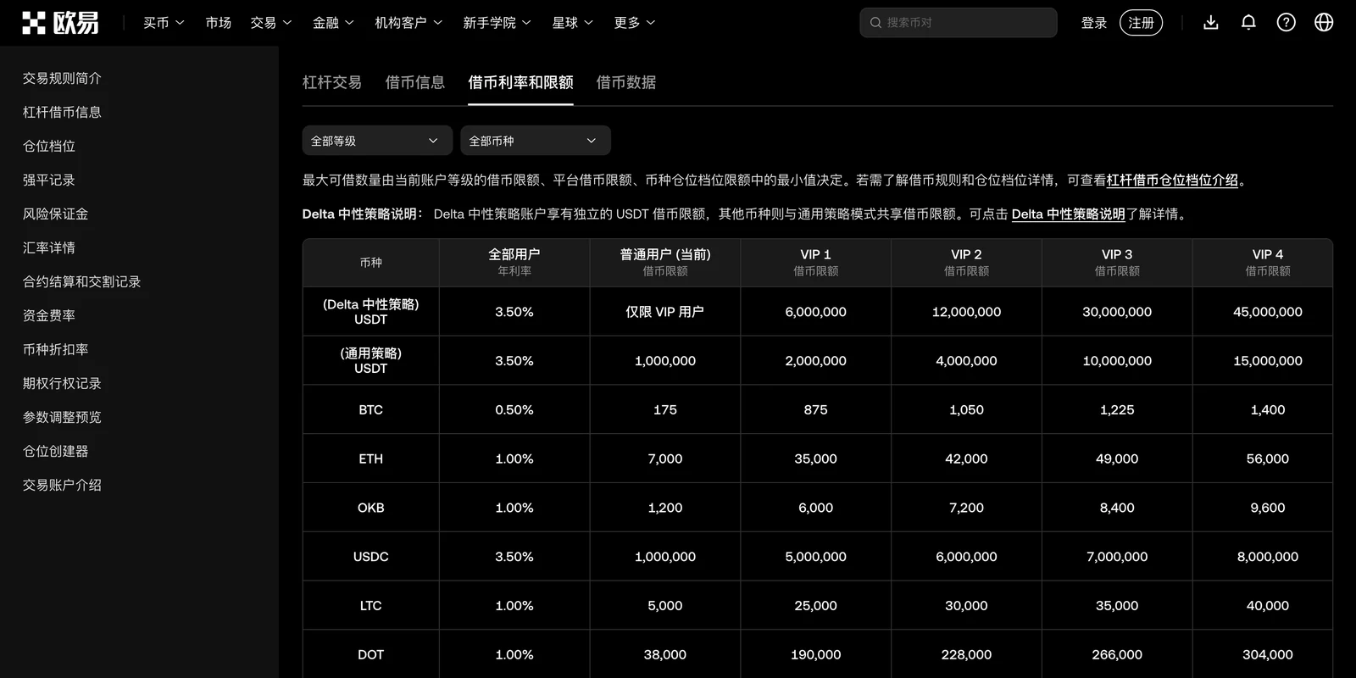This screenshot has height=678, width=1356.
Task: Expand the 星球 menu
Action: click(572, 23)
